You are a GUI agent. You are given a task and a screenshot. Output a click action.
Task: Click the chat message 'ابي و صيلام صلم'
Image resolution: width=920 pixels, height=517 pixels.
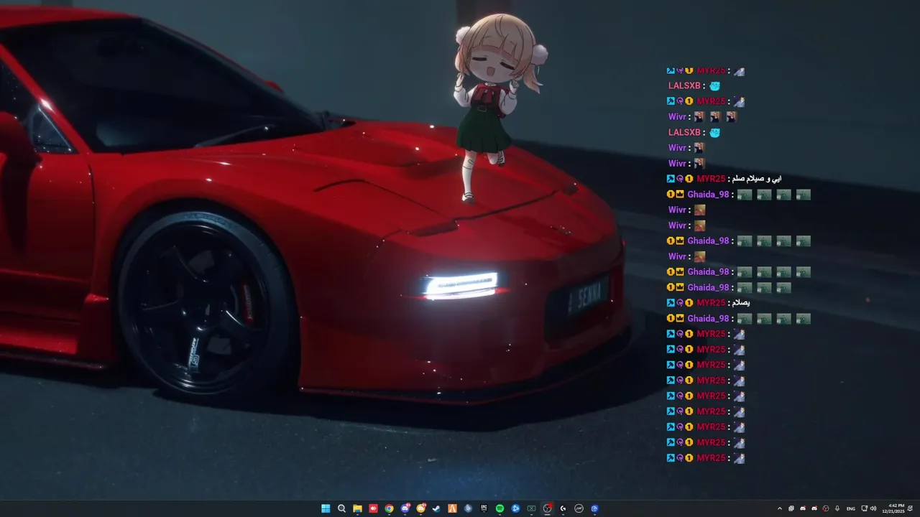(756, 179)
